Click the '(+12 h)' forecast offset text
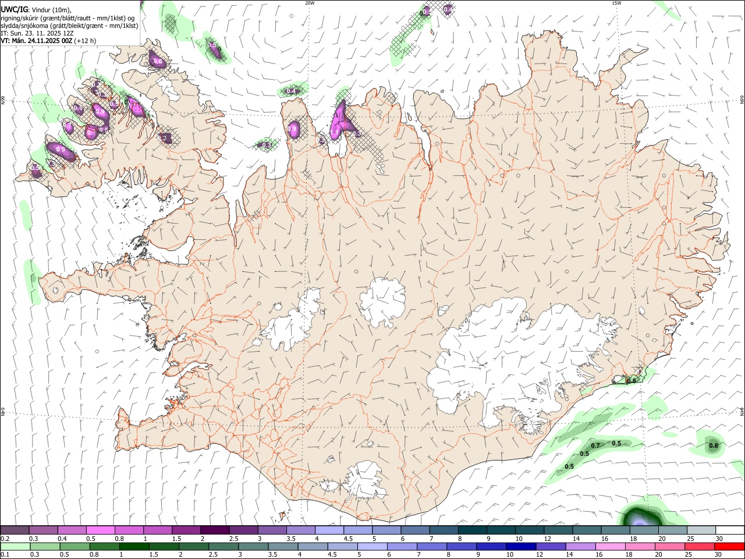This screenshot has width=745, height=559. point(85,41)
